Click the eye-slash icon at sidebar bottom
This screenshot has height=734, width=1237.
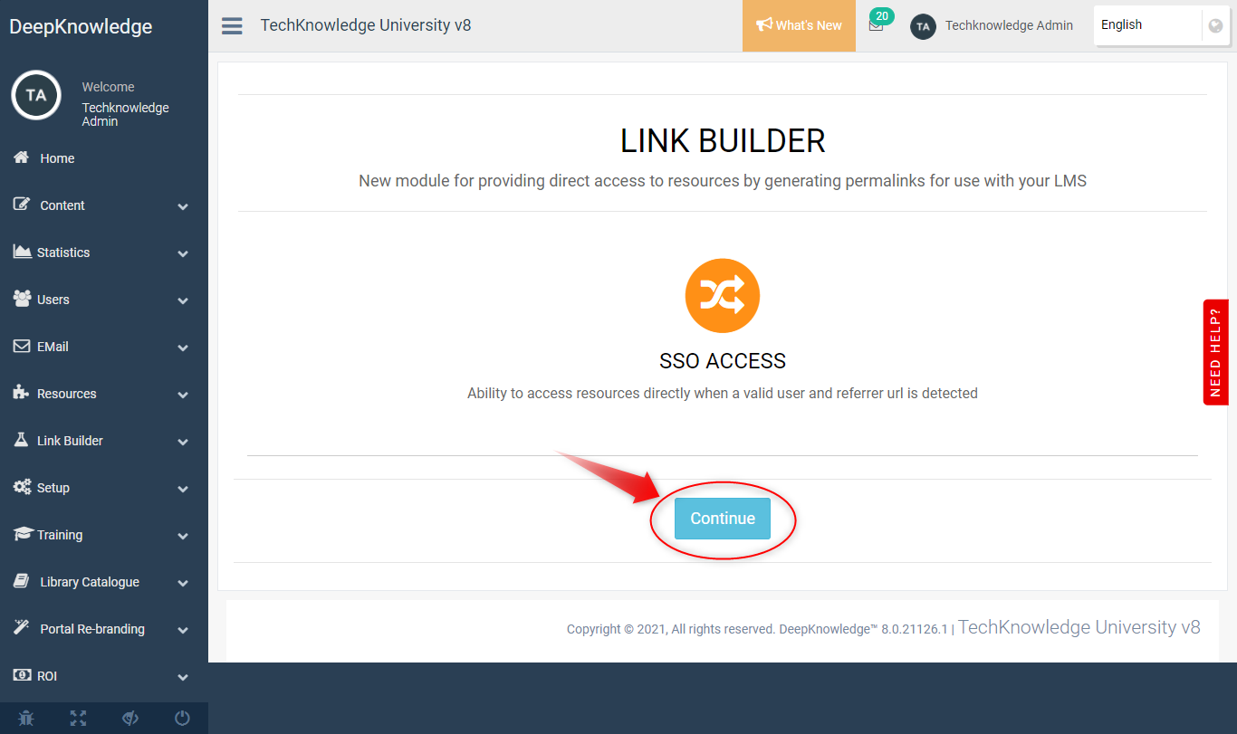[x=130, y=719]
